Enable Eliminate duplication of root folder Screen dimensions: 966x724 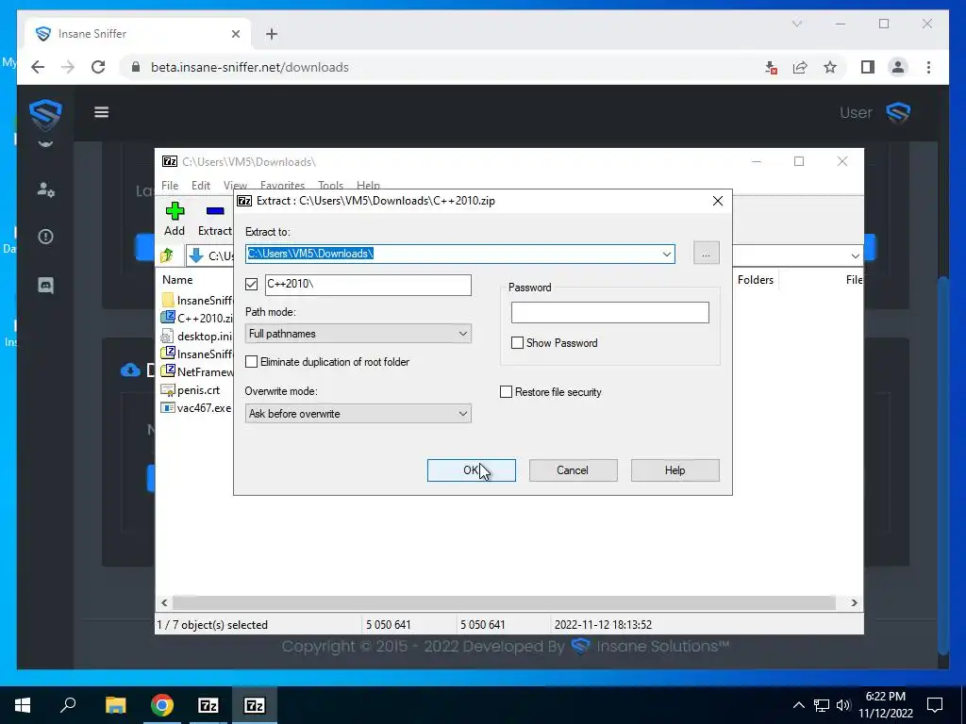point(251,362)
